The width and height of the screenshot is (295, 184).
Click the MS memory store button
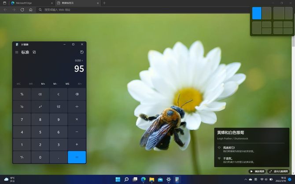[67, 83]
